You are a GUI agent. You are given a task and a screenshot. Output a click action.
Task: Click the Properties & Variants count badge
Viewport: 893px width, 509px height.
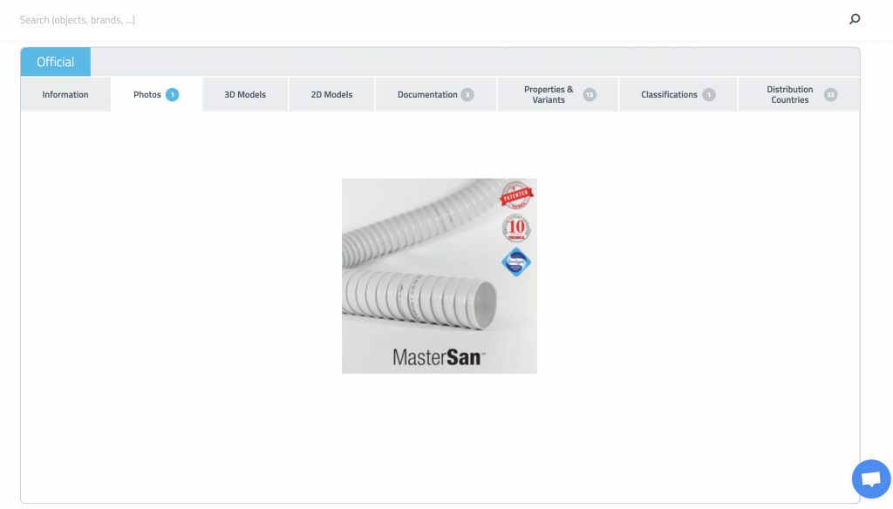tap(590, 94)
